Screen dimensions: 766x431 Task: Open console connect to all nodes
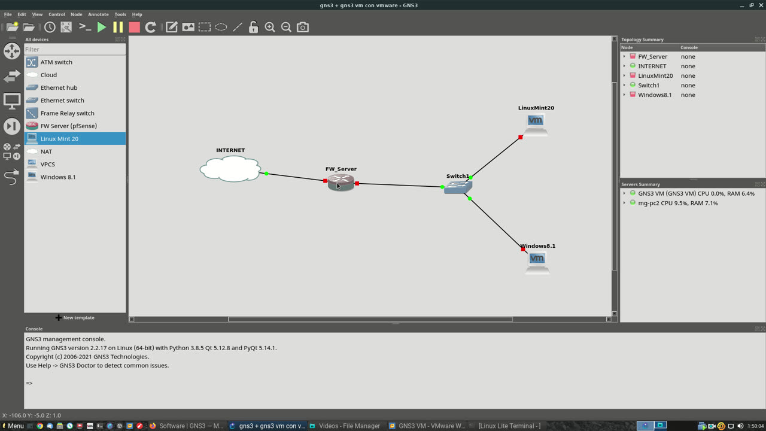point(85,27)
